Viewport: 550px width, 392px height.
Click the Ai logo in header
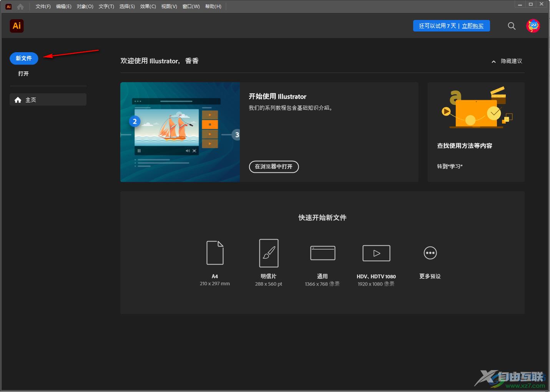(17, 26)
